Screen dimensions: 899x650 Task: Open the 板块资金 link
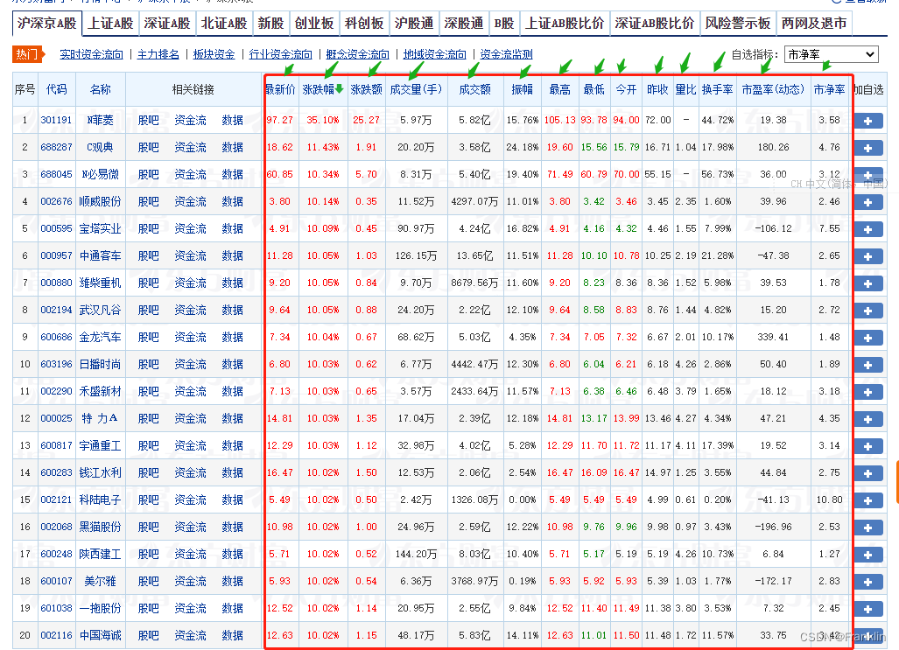[214, 54]
